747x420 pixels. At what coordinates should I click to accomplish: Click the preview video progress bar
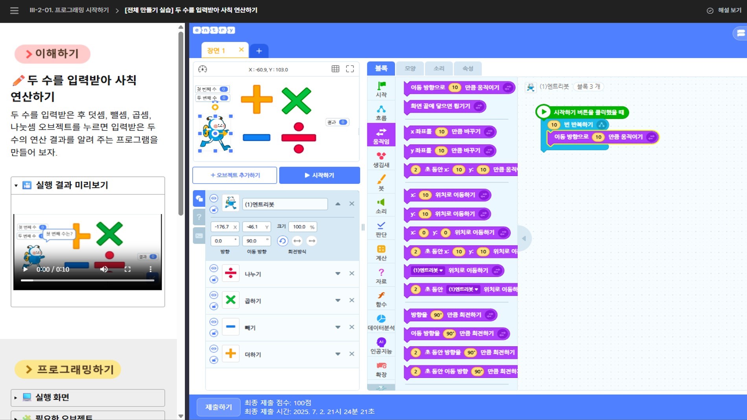pos(88,280)
